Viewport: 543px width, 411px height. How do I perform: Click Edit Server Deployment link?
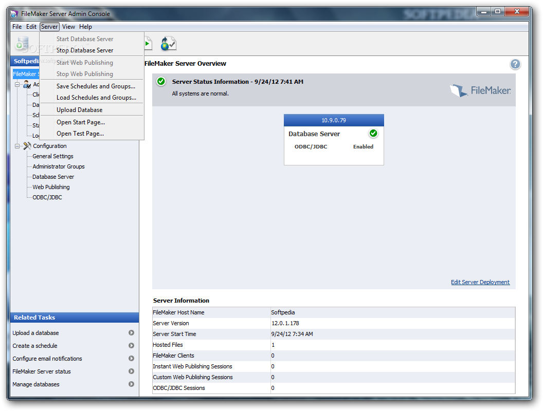[480, 282]
